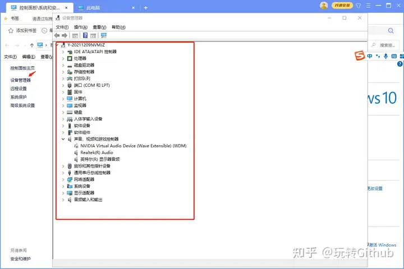Expand the IDE ATA/ATAPI 控制器 node
This screenshot has height=269, width=404.
click(x=63, y=52)
